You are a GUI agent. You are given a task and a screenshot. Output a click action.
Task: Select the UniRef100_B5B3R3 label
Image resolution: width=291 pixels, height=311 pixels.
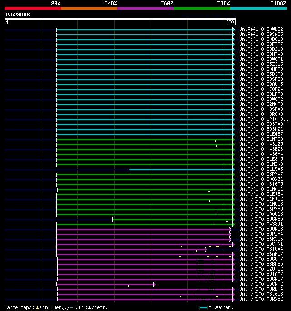click(x=261, y=74)
